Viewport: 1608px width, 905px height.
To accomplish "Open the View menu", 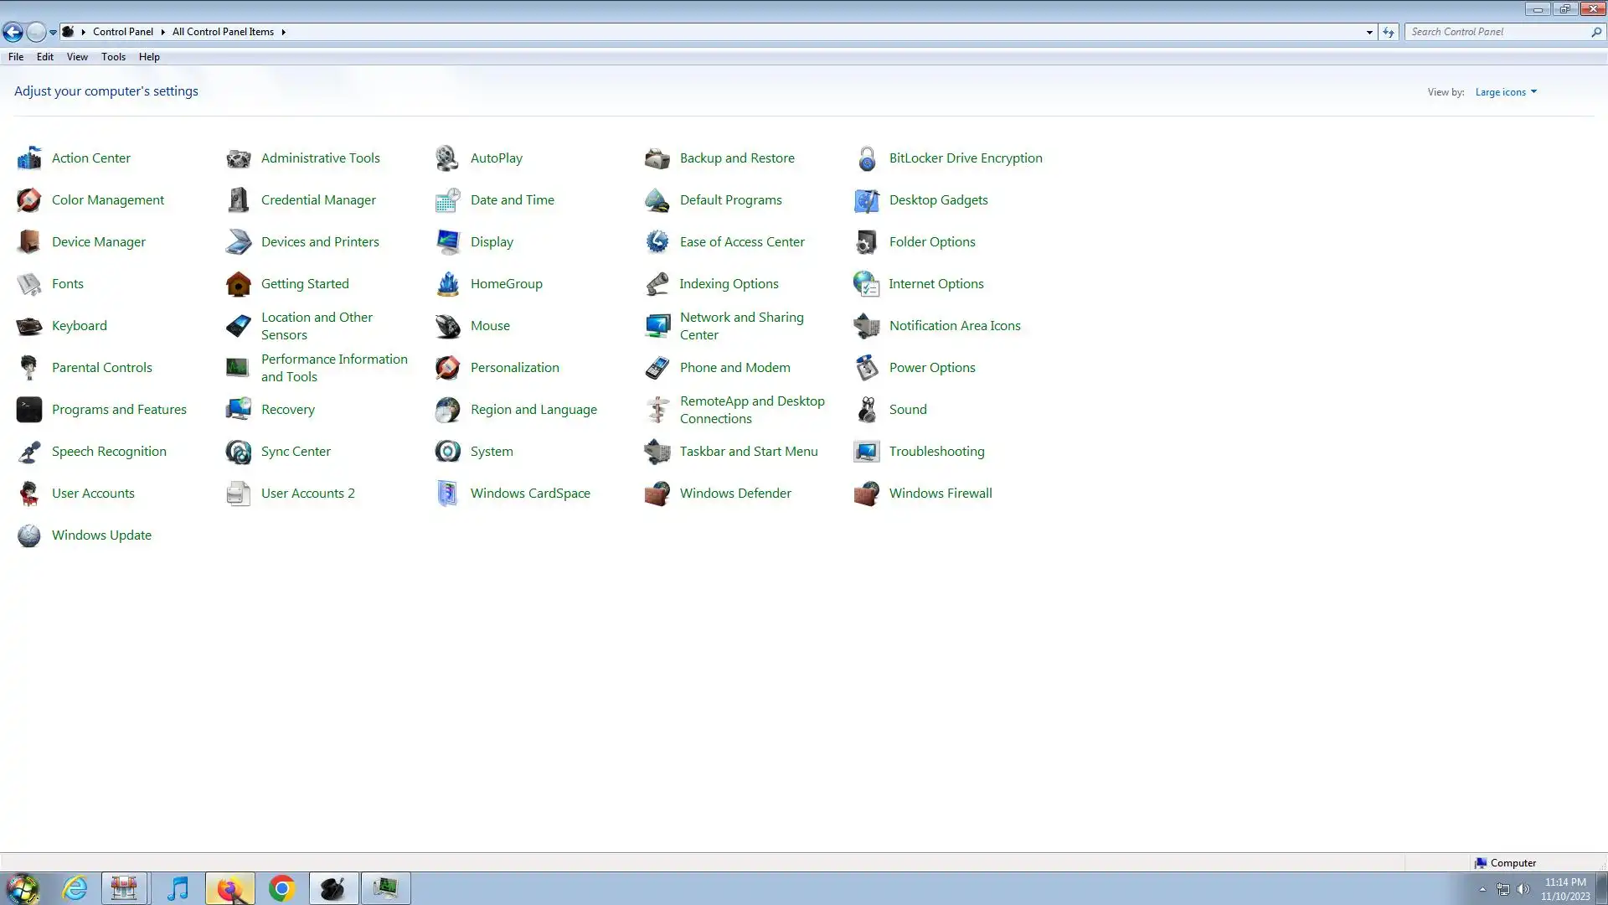I will tap(77, 57).
